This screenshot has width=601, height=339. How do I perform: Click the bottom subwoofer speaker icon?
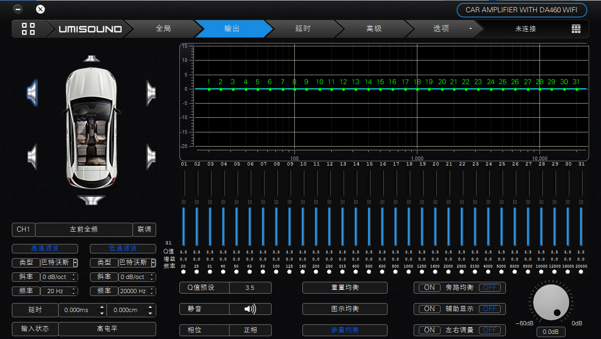coord(91,200)
